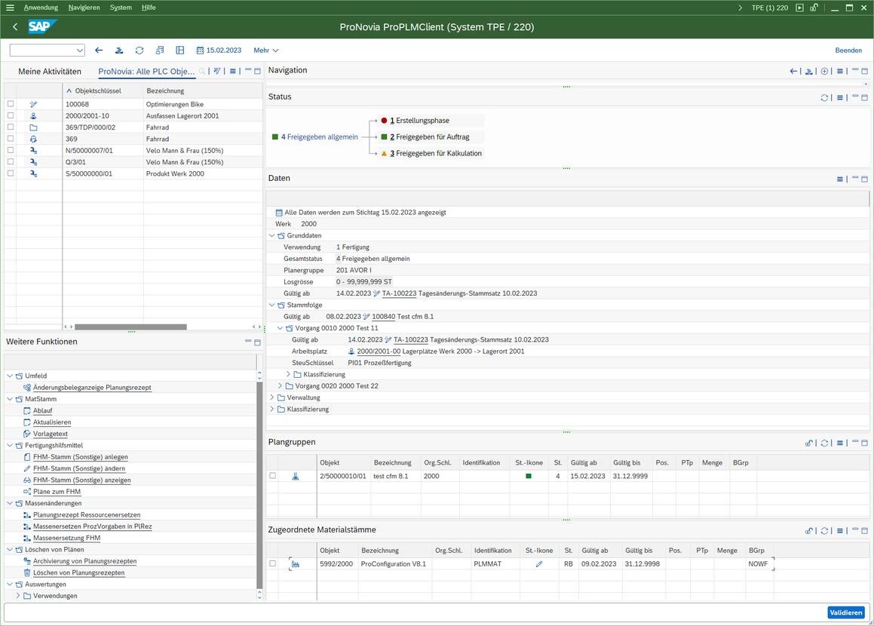The image size is (874, 626).
Task: Select the Plangruppen row 2/50000010/01 checkbox
Action: pos(272,475)
